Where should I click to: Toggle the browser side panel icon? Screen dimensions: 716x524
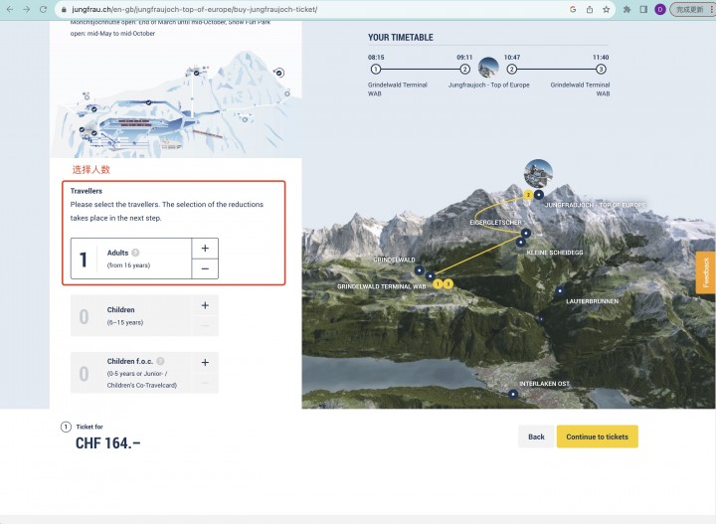(x=643, y=9)
